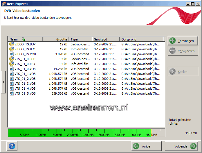Click the file icon of VTS_01_2.VOB

pyautogui.click(x=12, y=79)
